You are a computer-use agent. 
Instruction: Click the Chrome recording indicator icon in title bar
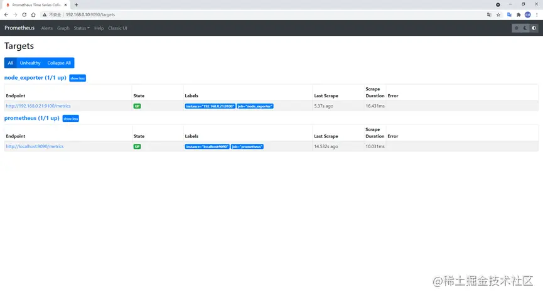(498, 5)
